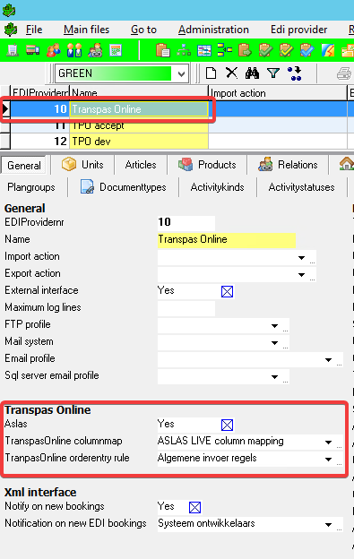354x559 pixels.
Task: Click the delete record X icon
Action: [232, 73]
